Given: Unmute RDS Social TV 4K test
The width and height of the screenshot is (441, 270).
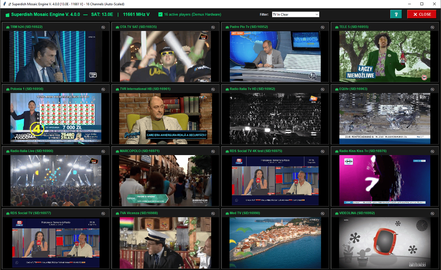Looking at the screenshot, I should coord(322,151).
